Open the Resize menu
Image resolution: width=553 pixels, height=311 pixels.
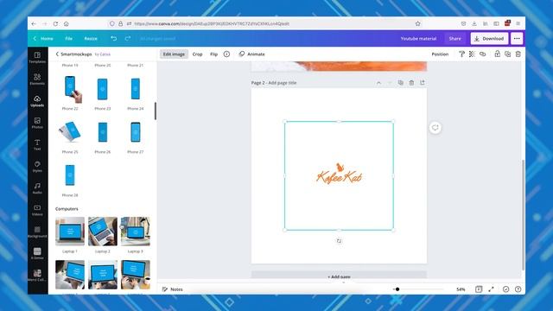pos(91,38)
